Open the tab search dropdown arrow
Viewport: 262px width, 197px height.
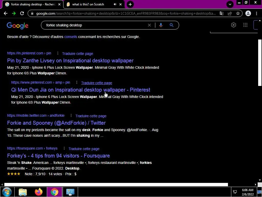point(230,4)
